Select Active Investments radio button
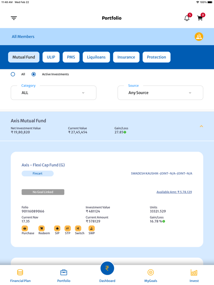The height and width of the screenshot is (285, 214). click(33, 74)
